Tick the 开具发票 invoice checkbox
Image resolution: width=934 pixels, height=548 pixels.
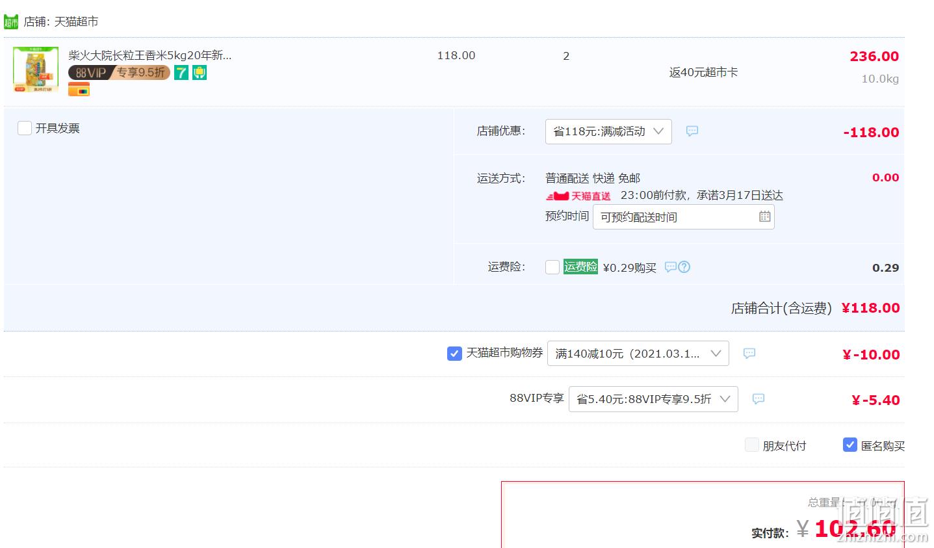(x=25, y=128)
